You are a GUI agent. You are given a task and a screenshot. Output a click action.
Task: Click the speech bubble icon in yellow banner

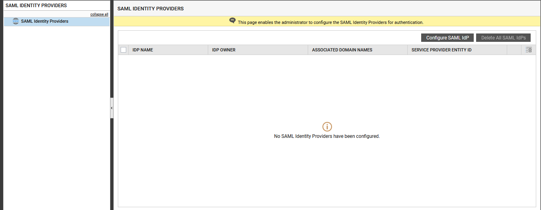pyautogui.click(x=232, y=21)
